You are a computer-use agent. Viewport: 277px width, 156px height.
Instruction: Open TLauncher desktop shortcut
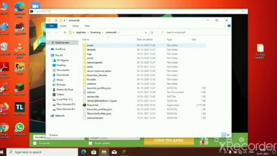tap(19, 109)
